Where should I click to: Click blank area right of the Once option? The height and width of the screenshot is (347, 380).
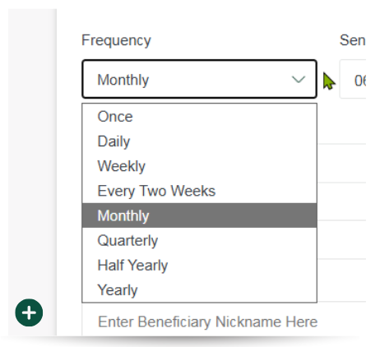point(225,117)
